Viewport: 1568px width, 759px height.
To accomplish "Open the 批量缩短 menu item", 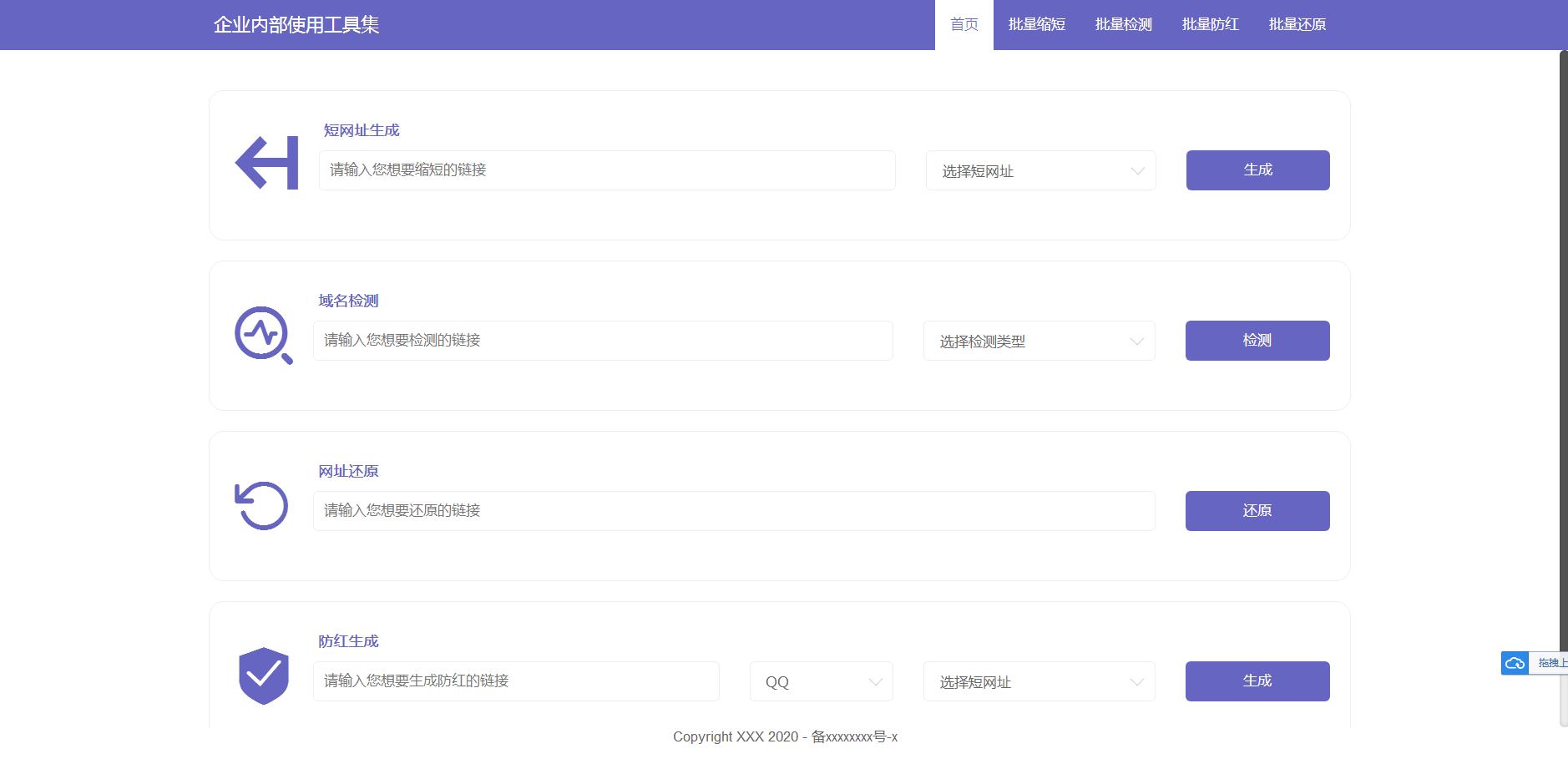I will click(x=1036, y=25).
